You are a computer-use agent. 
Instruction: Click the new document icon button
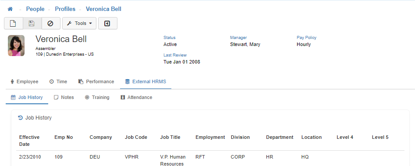[14, 23]
